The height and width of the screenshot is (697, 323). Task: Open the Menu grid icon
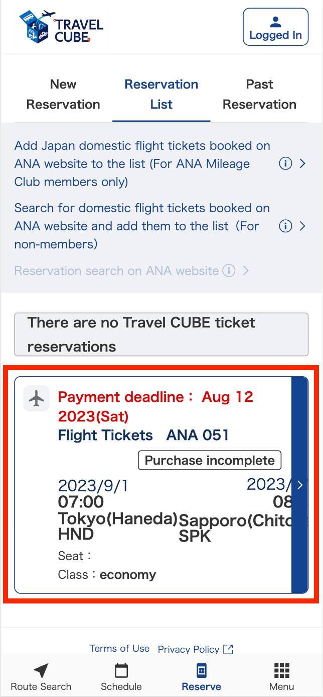tap(281, 670)
